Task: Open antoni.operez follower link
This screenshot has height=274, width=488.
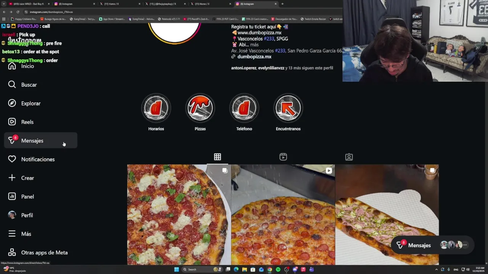Action: click(x=244, y=68)
